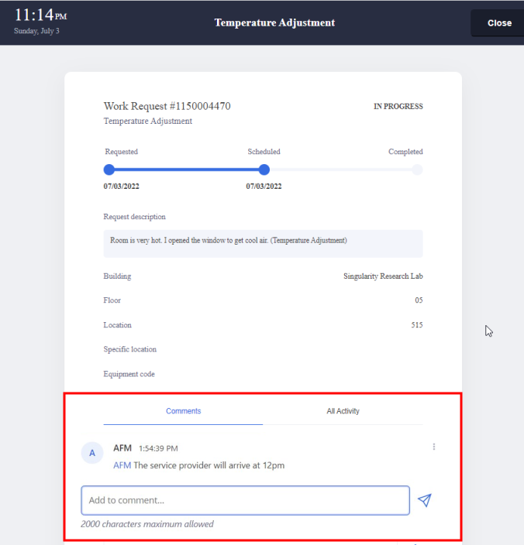Image resolution: width=524 pixels, height=545 pixels.
Task: Click the comment timestamp 1:54:39 PM
Action: pos(158,448)
